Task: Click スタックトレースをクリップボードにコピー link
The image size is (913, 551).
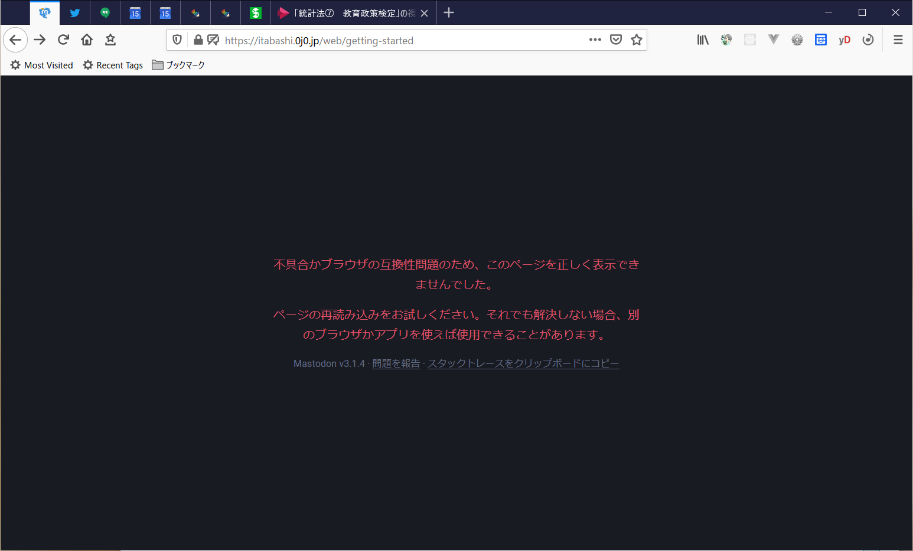Action: (523, 363)
